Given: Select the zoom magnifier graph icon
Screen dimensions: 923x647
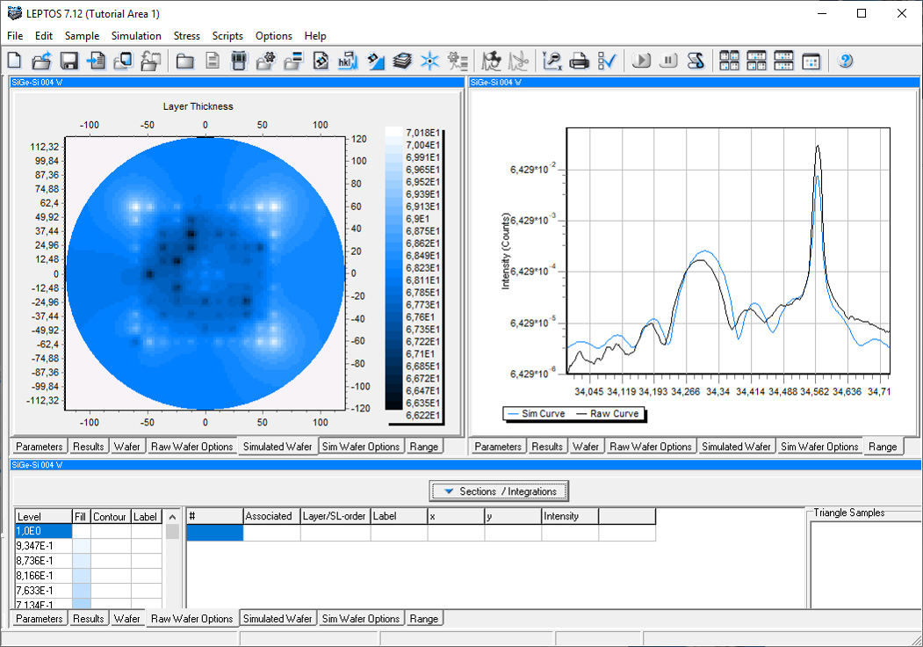Looking at the screenshot, I should 552,61.
